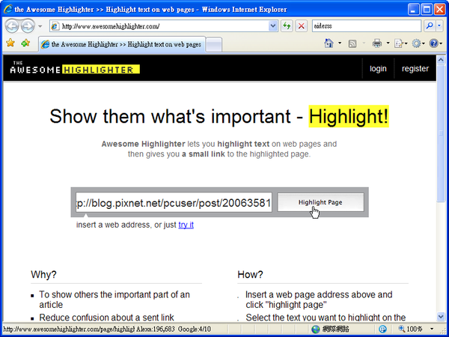Click the RSS Feeds icon
Screen dimensions: 449x337
click(352, 44)
